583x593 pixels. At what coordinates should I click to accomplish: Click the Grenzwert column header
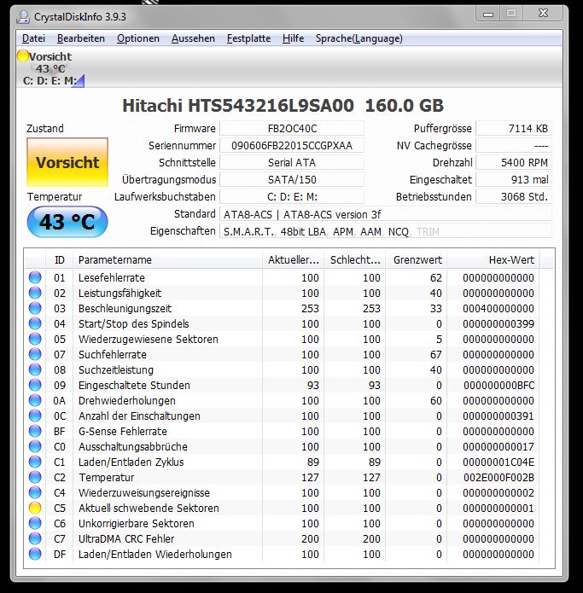click(x=417, y=260)
